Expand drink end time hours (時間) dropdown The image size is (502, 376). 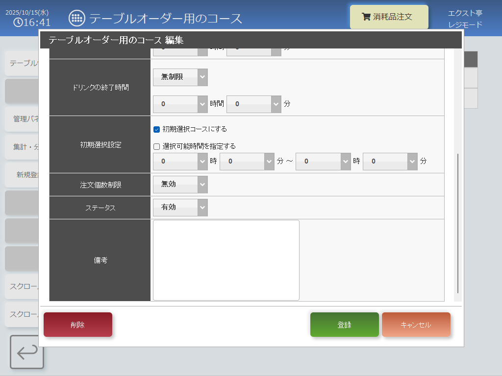(x=180, y=104)
